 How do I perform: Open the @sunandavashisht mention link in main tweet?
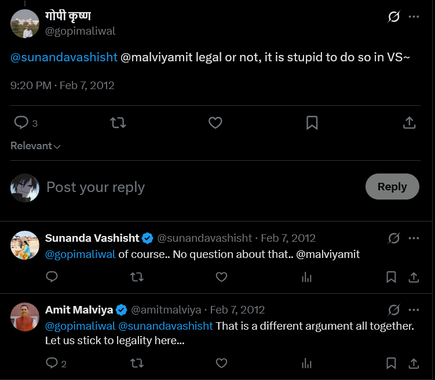(x=64, y=57)
